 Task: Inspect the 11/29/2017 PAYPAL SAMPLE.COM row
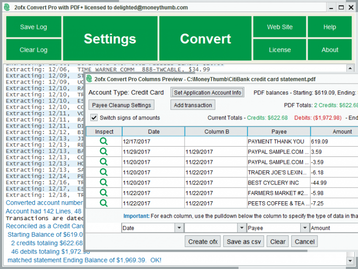[x=103, y=152]
